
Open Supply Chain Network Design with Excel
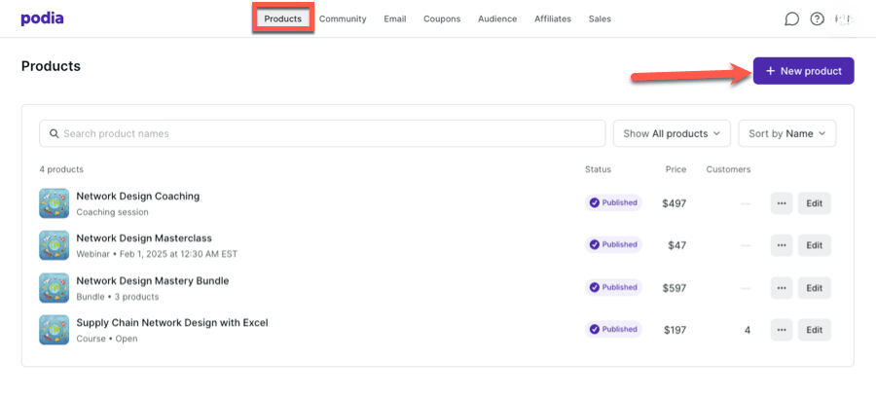pyautogui.click(x=172, y=322)
